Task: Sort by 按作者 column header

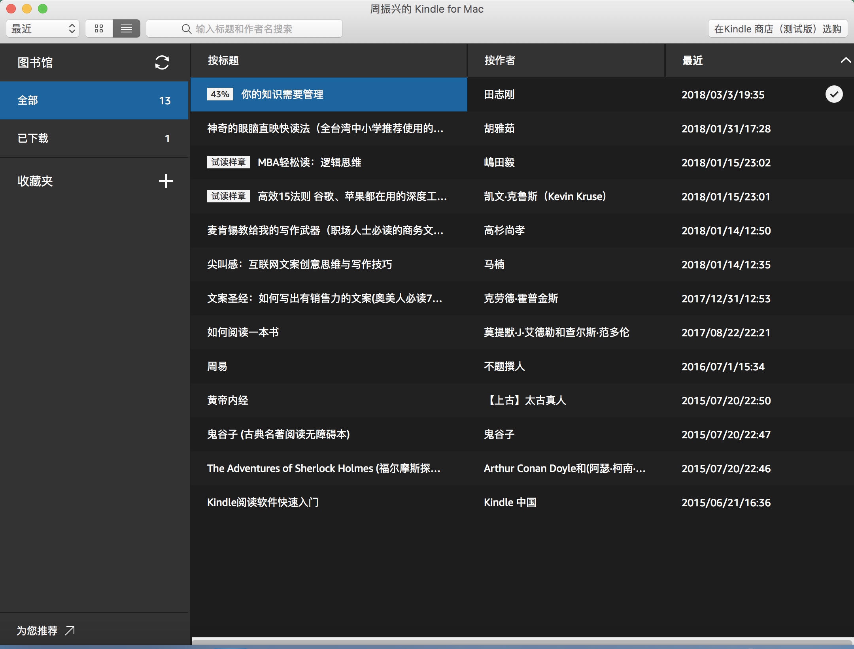Action: (566, 60)
